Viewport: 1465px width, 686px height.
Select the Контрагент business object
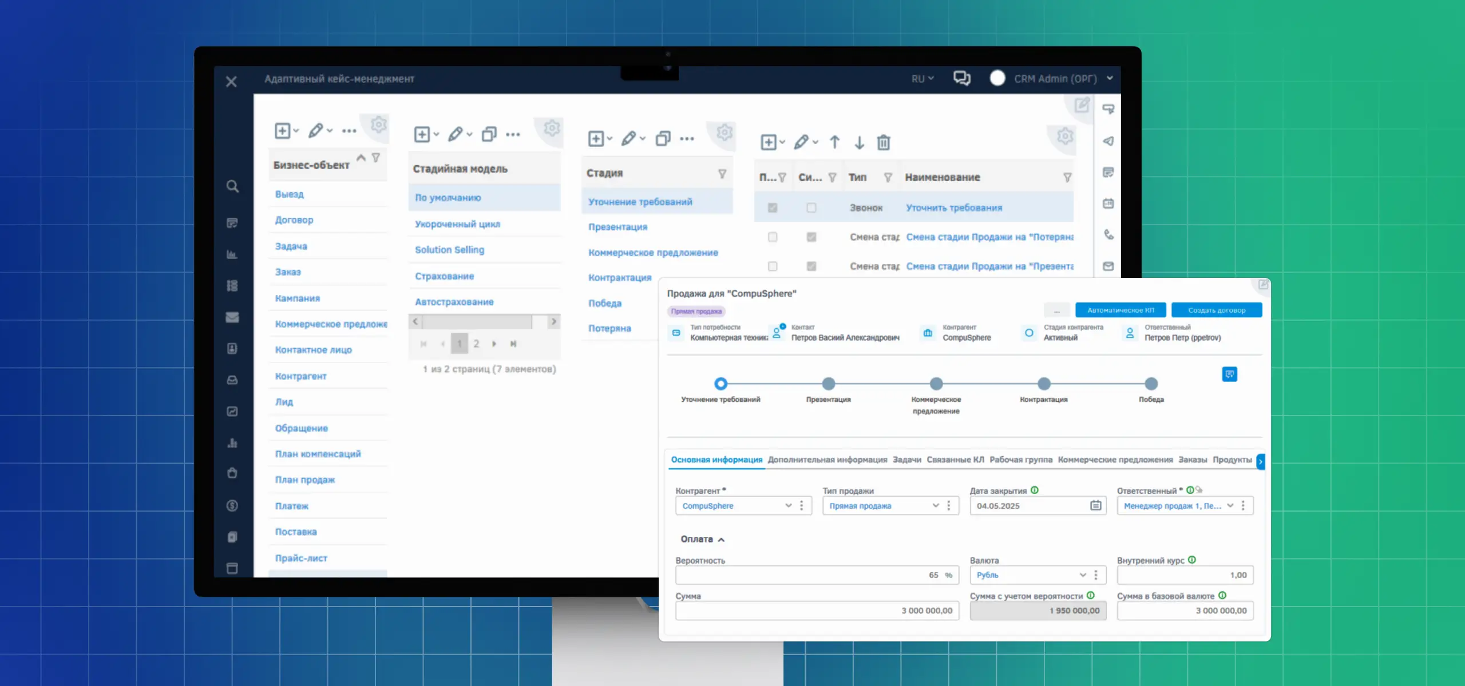tap(300, 376)
